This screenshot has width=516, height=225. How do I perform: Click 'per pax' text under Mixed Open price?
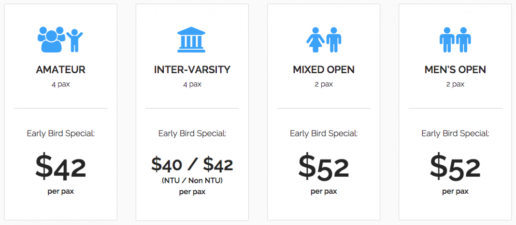[x=324, y=192]
